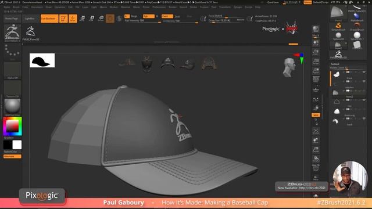This screenshot has width=372, height=209.
Task: Open the Alpha Off selector
Action: point(12,71)
